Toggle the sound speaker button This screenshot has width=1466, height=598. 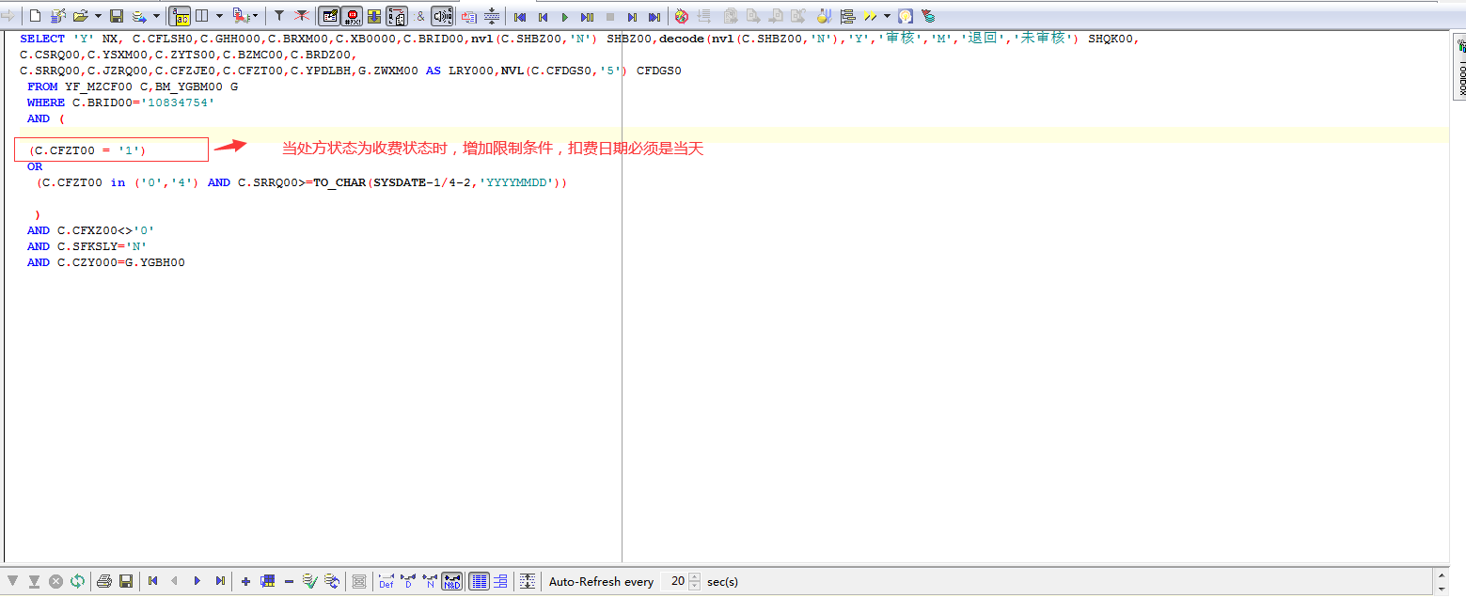tap(442, 16)
